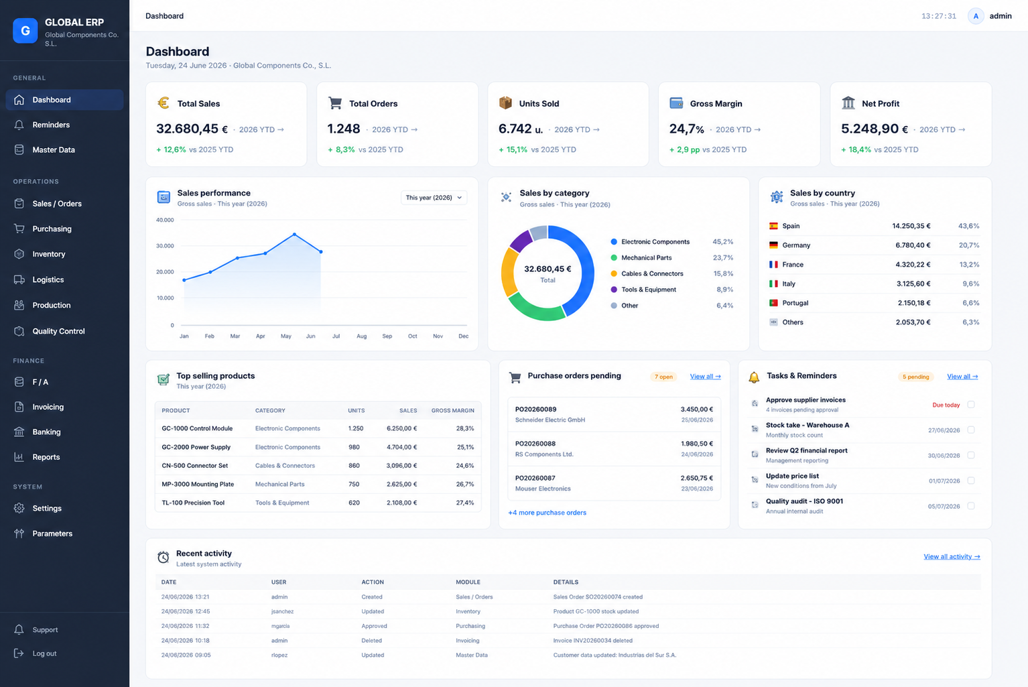
Task: Click the Top selling products icon
Action: 163,379
